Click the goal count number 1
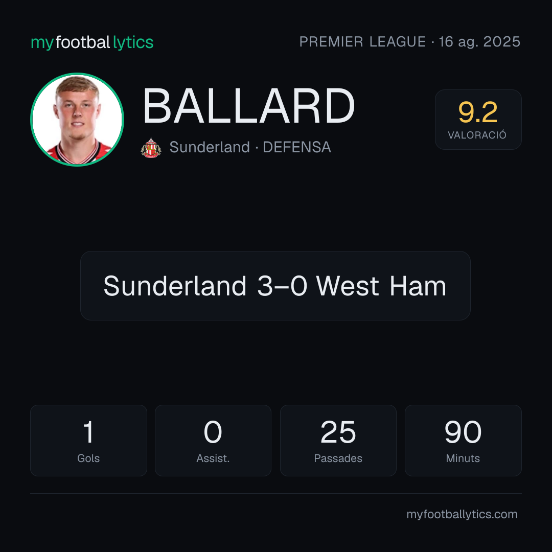The image size is (552, 552). pos(88,432)
